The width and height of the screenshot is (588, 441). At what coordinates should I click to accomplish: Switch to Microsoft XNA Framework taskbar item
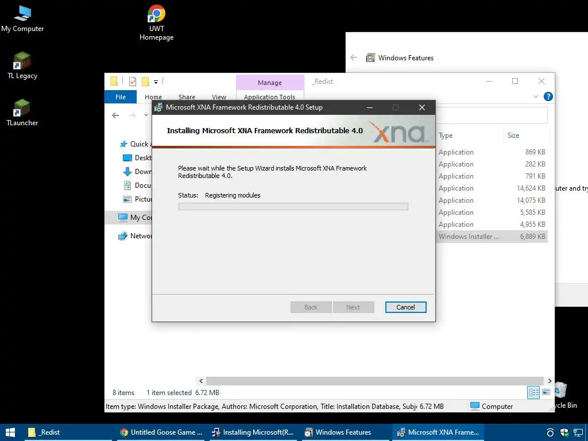click(x=438, y=432)
